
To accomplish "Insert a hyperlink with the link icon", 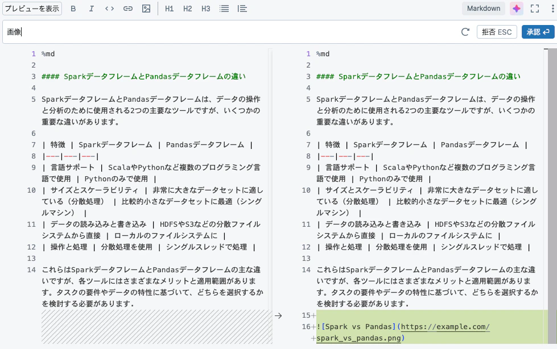I will [128, 9].
